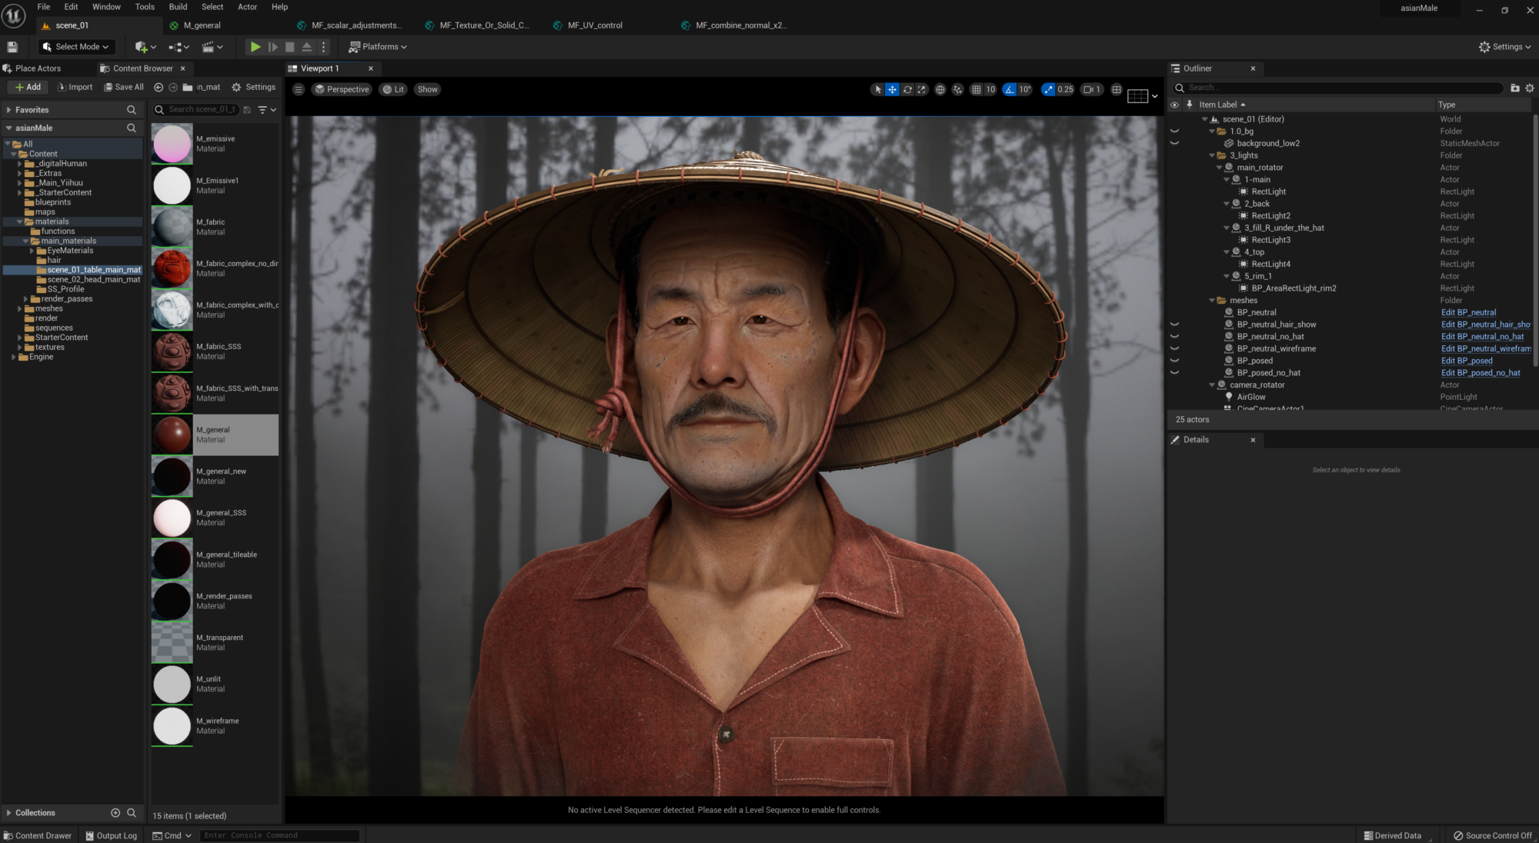
Task: Select the rotate transform tool
Action: pos(907,90)
